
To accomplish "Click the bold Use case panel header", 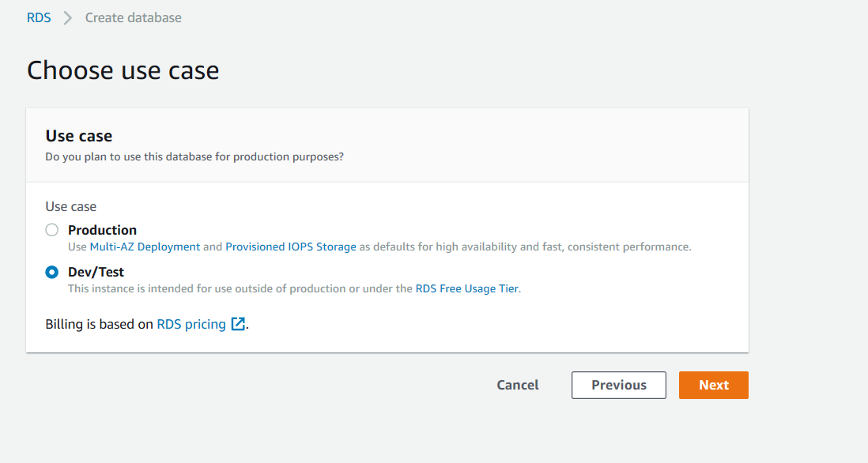I will tap(78, 136).
